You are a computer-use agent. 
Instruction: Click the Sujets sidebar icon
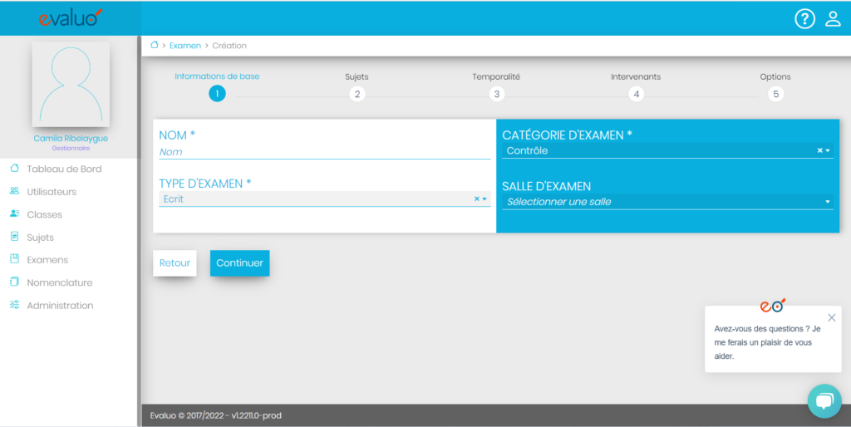pos(14,237)
